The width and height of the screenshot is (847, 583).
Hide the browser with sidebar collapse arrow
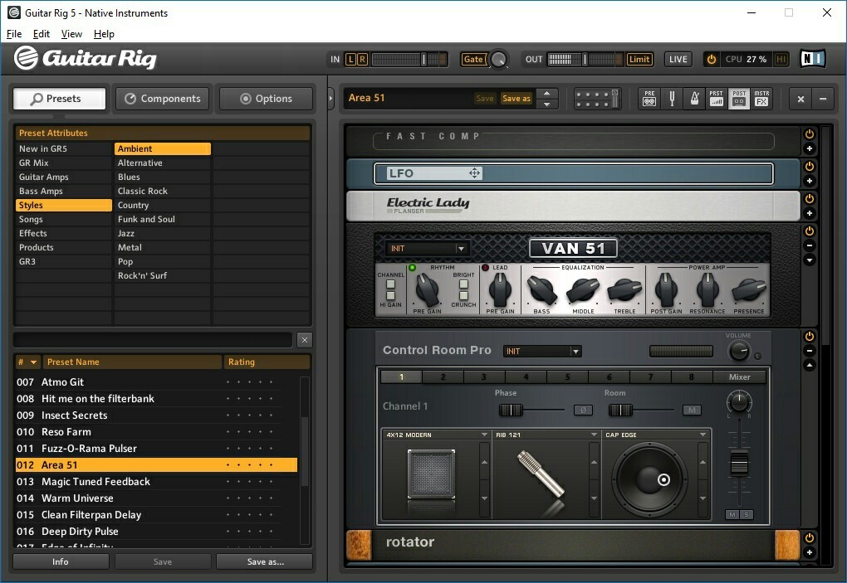(331, 99)
